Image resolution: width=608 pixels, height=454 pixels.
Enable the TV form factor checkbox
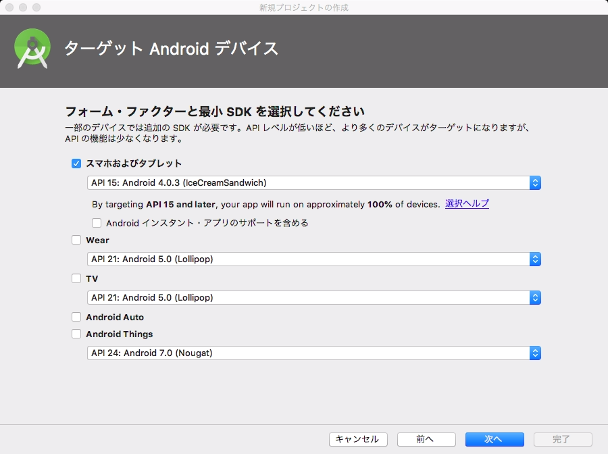[76, 278]
